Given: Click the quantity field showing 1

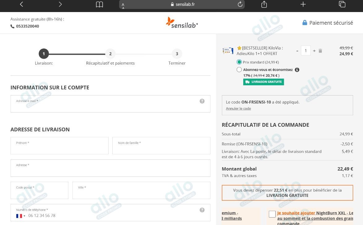Looking at the screenshot, I should click(x=305, y=51).
